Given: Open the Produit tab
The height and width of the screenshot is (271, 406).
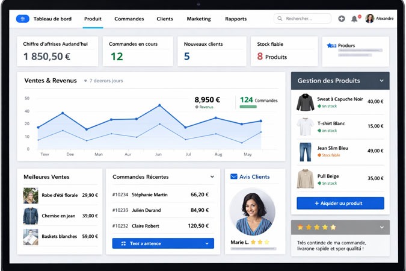Looking at the screenshot, I should [x=93, y=19].
